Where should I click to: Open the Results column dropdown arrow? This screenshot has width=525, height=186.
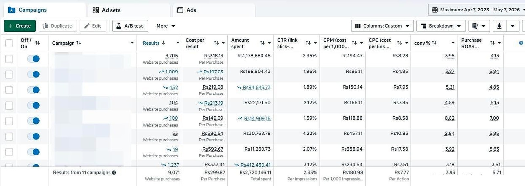(x=178, y=43)
